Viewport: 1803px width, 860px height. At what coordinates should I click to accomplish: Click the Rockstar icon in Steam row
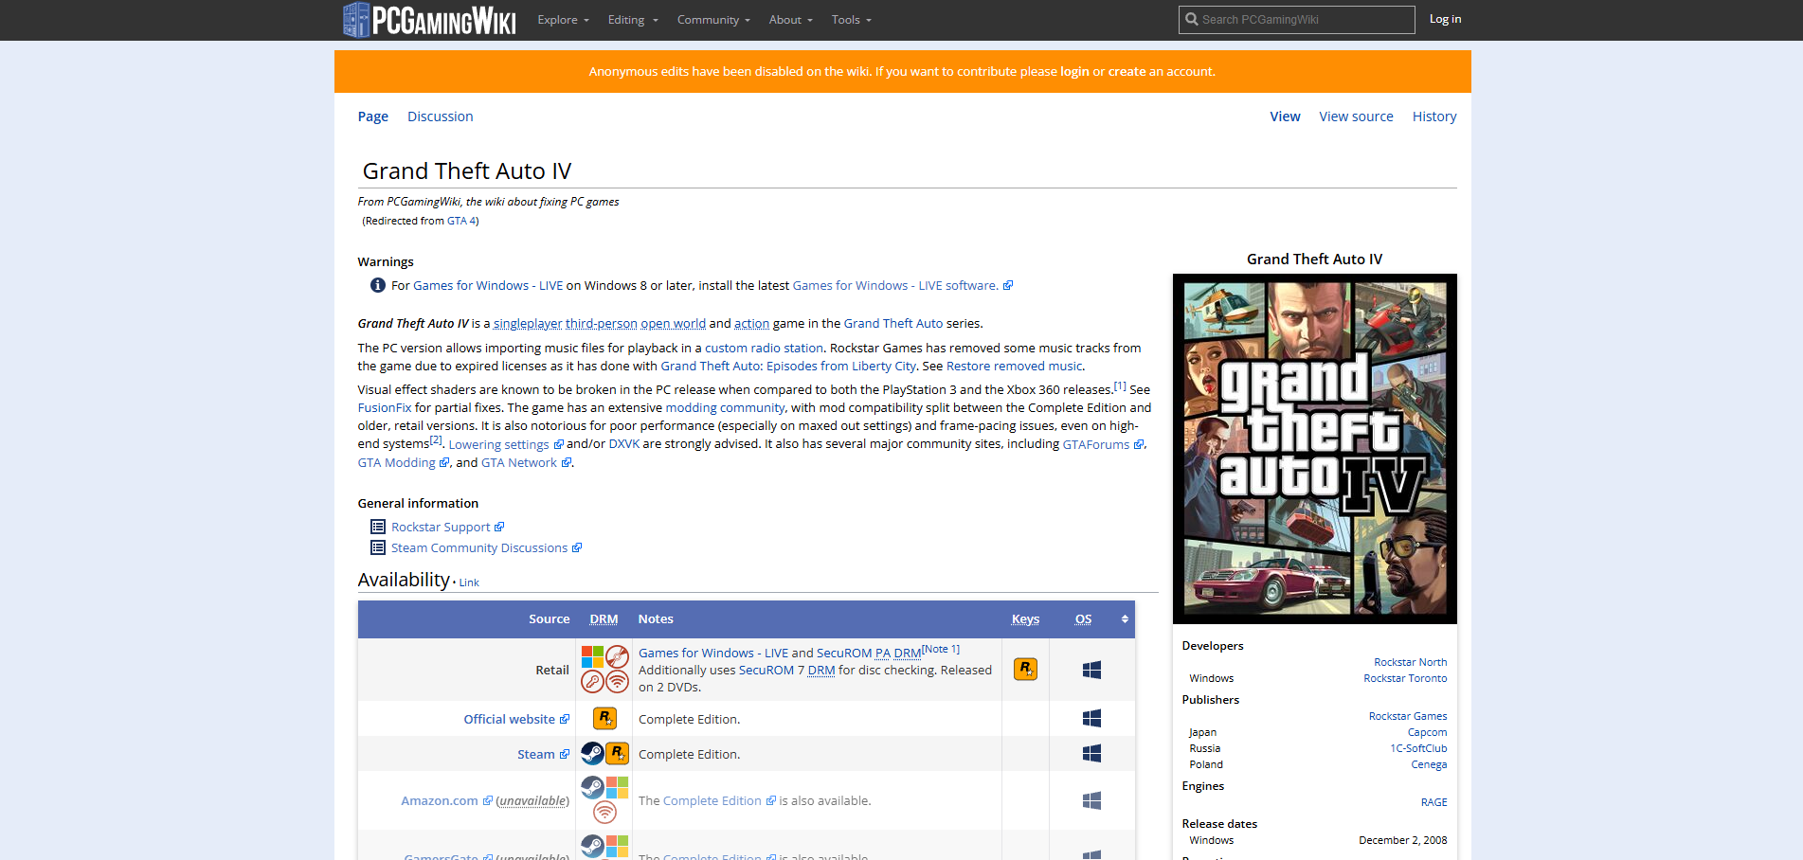pyautogui.click(x=617, y=754)
